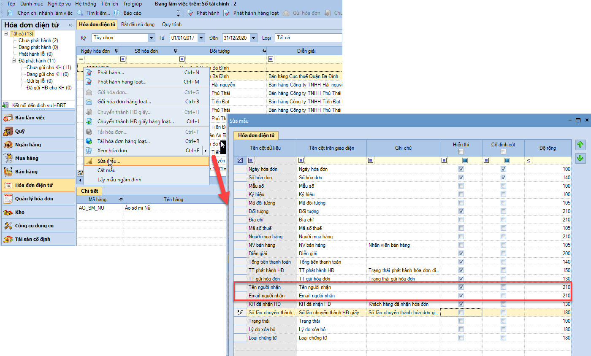
Task: Switch to the Bắt đầu sử dụng tab
Action: [x=138, y=24]
